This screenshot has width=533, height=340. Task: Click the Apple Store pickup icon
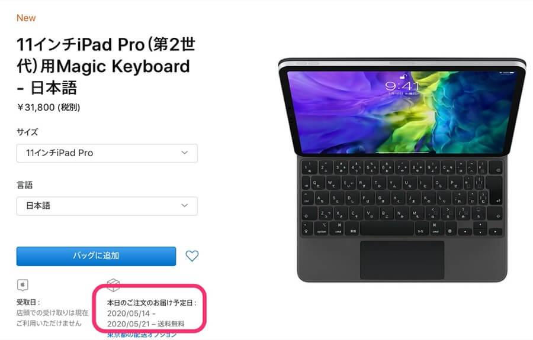coord(23,285)
